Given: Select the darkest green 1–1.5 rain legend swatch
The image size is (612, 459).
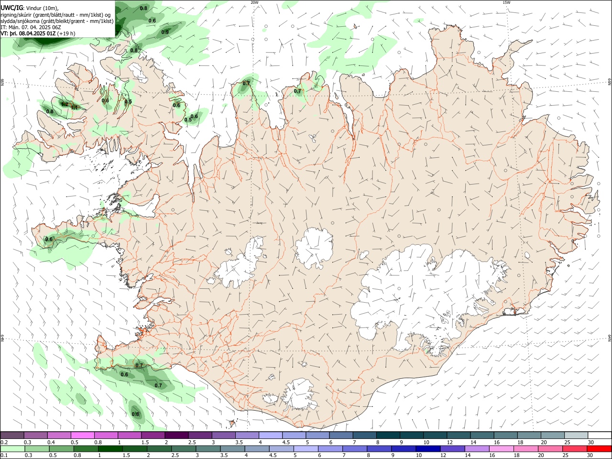Looking at the screenshot, I should [x=110, y=448].
